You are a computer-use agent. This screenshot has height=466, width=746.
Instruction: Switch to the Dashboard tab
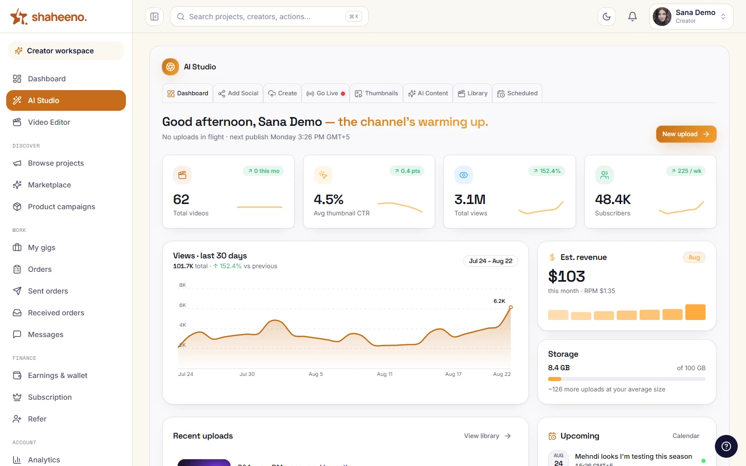click(x=188, y=93)
